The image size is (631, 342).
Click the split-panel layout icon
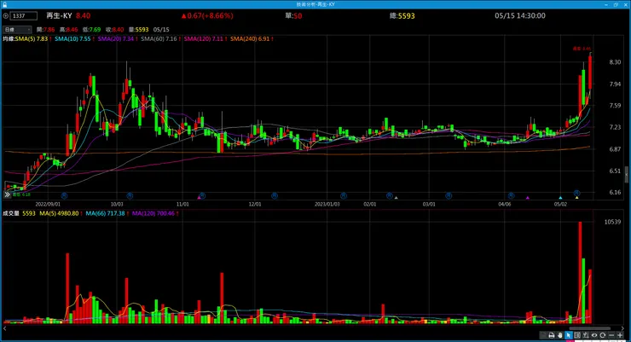click(x=577, y=335)
